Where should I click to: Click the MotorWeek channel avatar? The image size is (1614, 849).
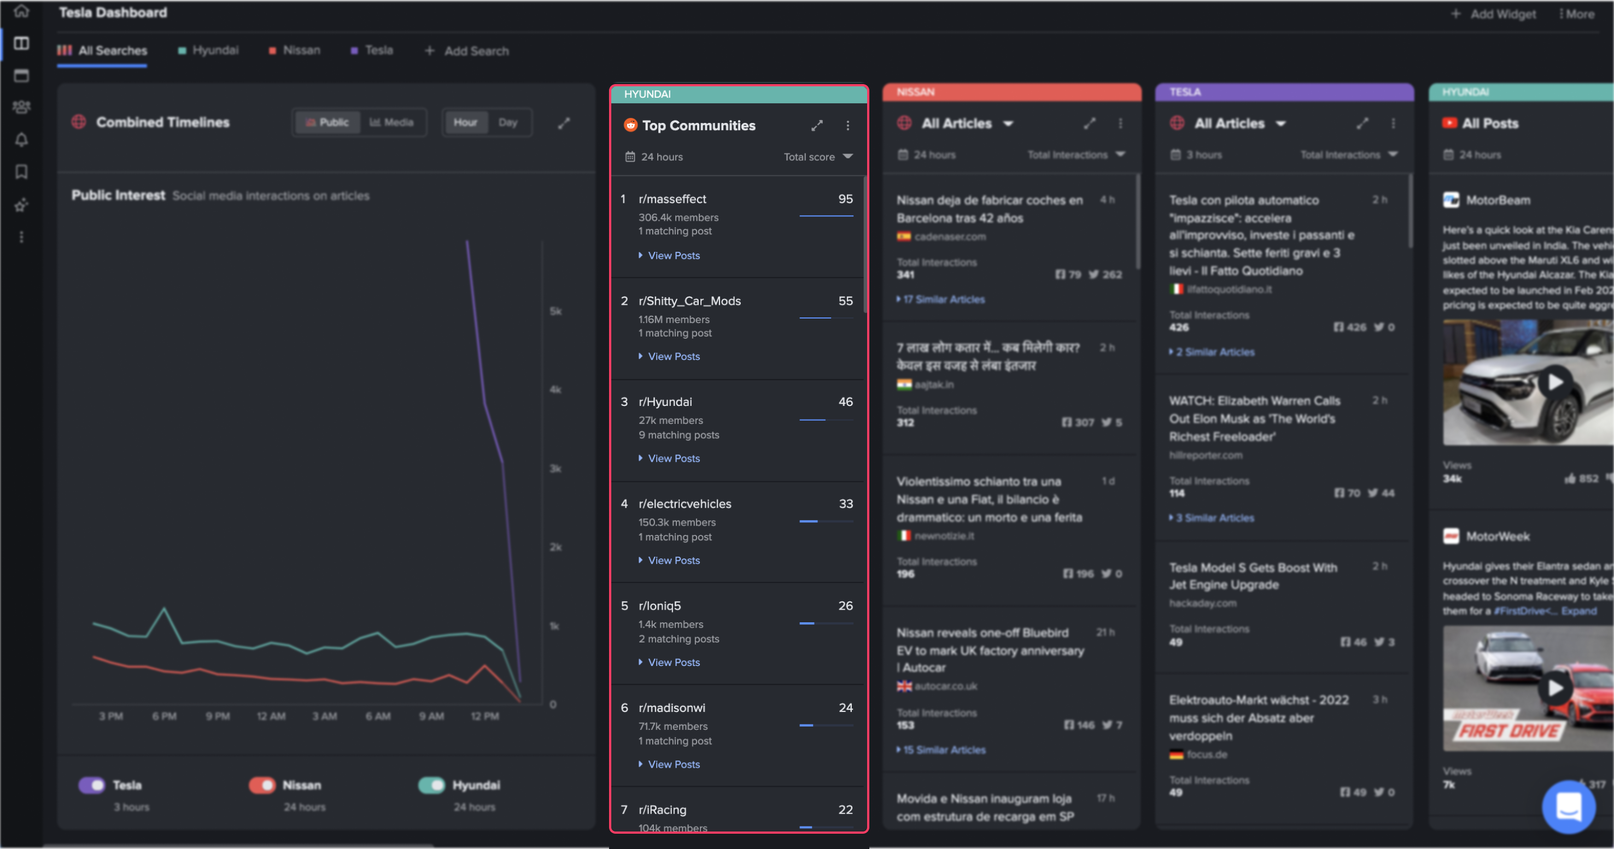pyautogui.click(x=1451, y=536)
